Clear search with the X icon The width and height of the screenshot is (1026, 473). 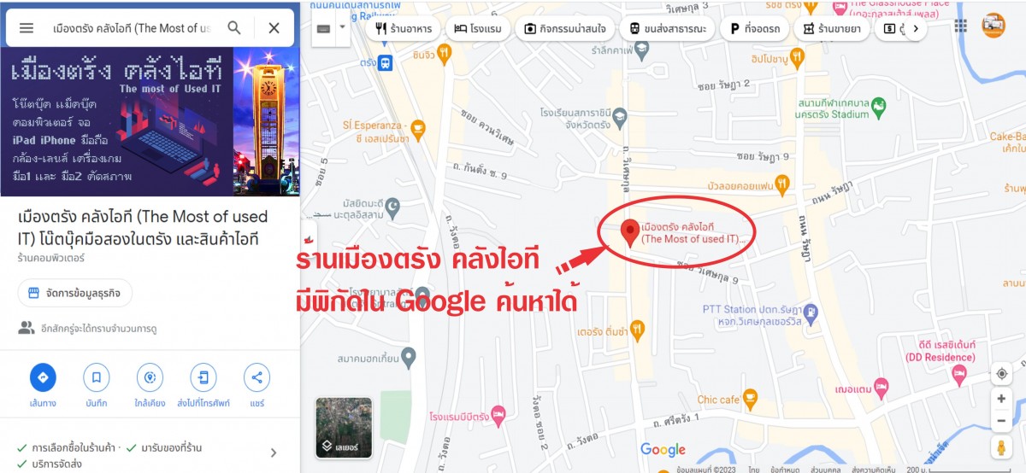click(274, 28)
